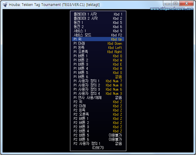Select the 'P2 버튼 3' row

(98, 127)
